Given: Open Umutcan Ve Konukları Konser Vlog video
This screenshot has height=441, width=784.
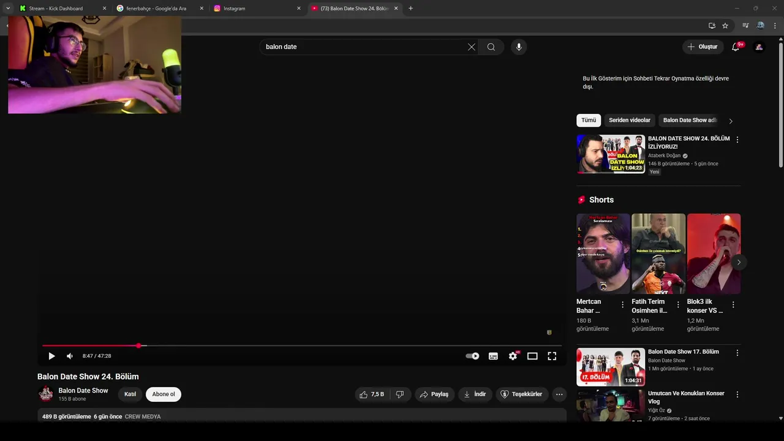Looking at the screenshot, I should [611, 405].
